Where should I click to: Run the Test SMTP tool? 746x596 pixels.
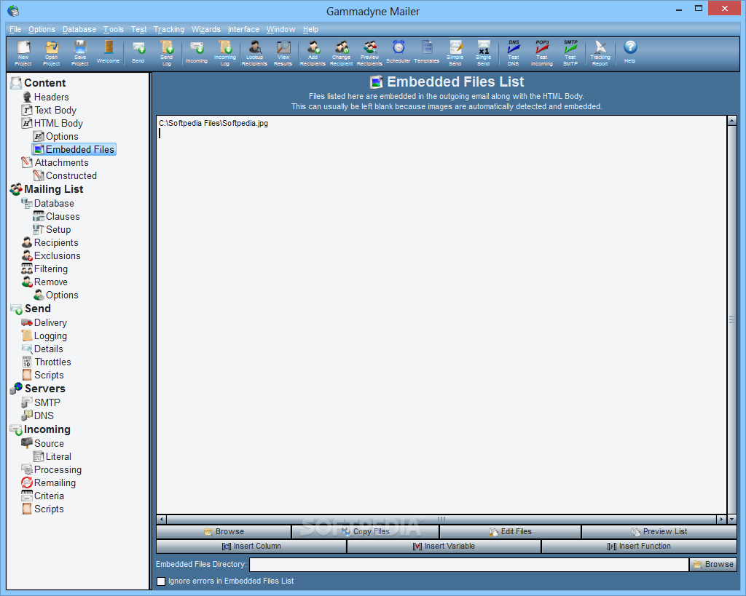click(570, 52)
